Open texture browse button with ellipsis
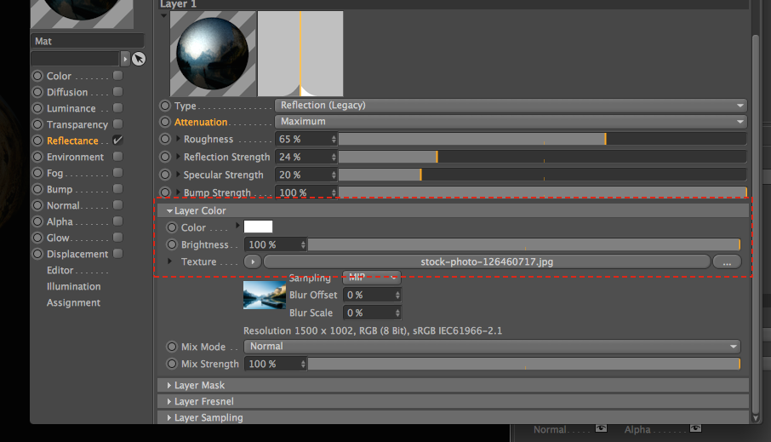 [x=727, y=261]
